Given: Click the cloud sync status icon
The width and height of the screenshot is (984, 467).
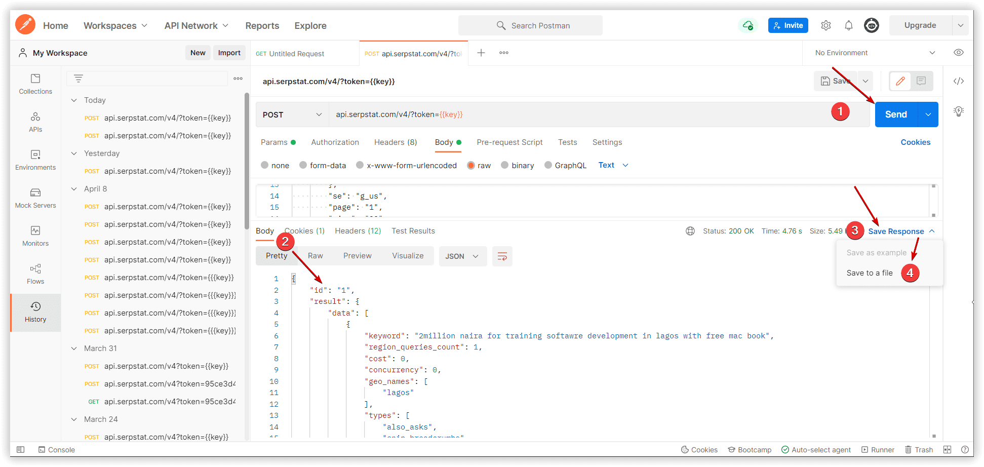Looking at the screenshot, I should (748, 25).
